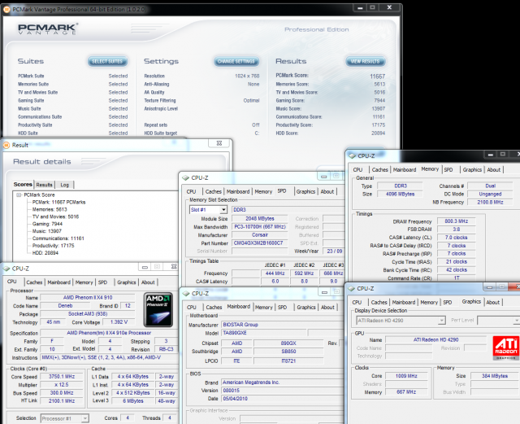Screen dimensions: 520x424
Task: Open Memory tab in SPD window
Action: (x=263, y=192)
